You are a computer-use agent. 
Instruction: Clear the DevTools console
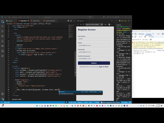tap(136, 37)
